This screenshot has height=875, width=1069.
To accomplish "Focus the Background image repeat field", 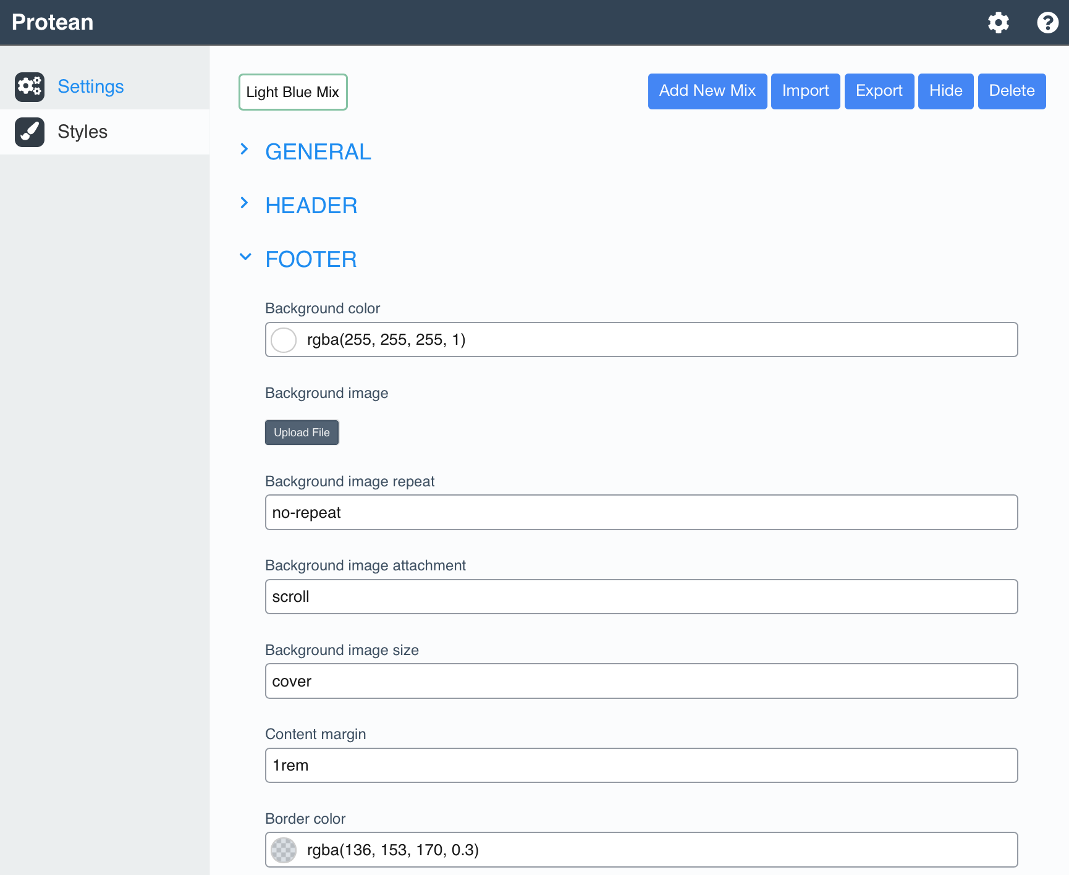I will pos(641,512).
